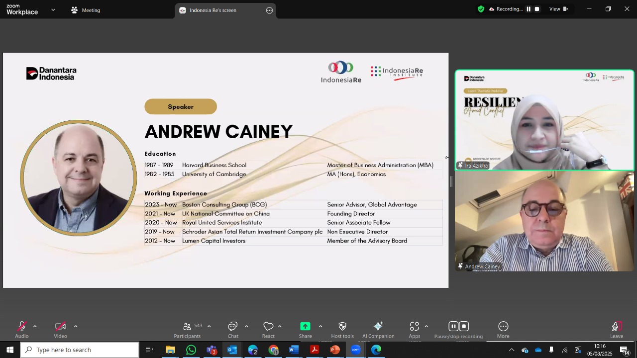Click the panel divider handle beside slide
637x358 pixels.
click(x=451, y=181)
